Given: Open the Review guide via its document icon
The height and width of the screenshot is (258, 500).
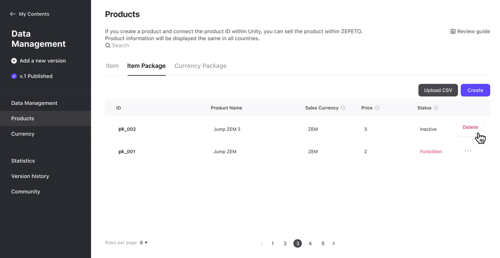Looking at the screenshot, I should [x=453, y=31].
